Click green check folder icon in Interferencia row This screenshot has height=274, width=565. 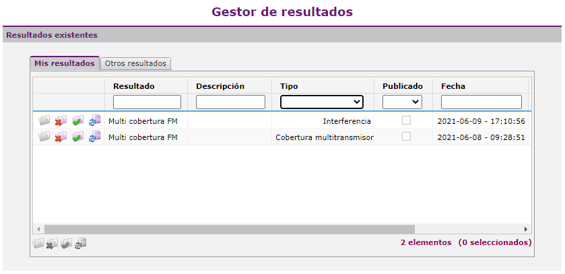[77, 121]
